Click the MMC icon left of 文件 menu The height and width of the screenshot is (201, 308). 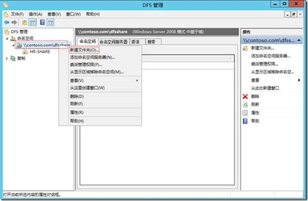point(6,14)
